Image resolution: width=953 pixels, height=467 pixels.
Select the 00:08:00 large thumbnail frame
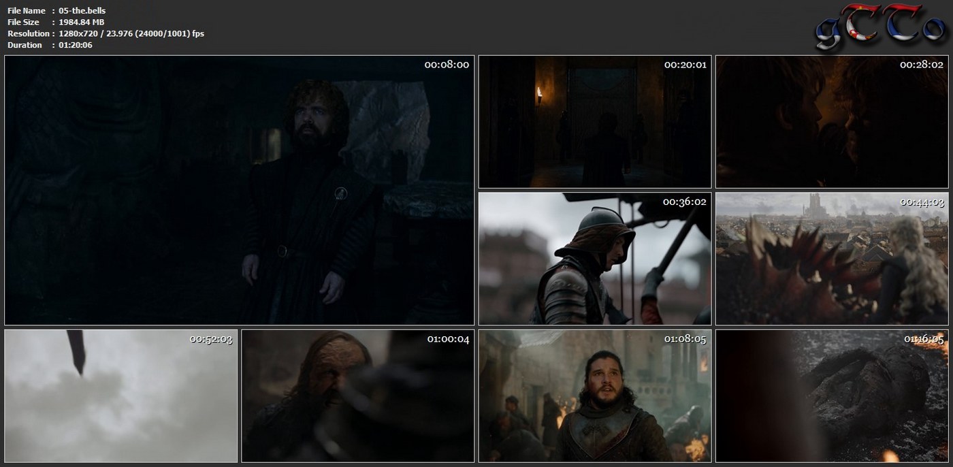coord(240,190)
